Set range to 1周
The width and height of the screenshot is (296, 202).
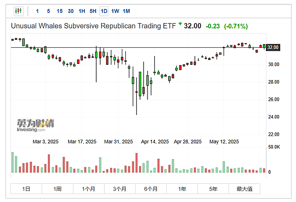57,189
